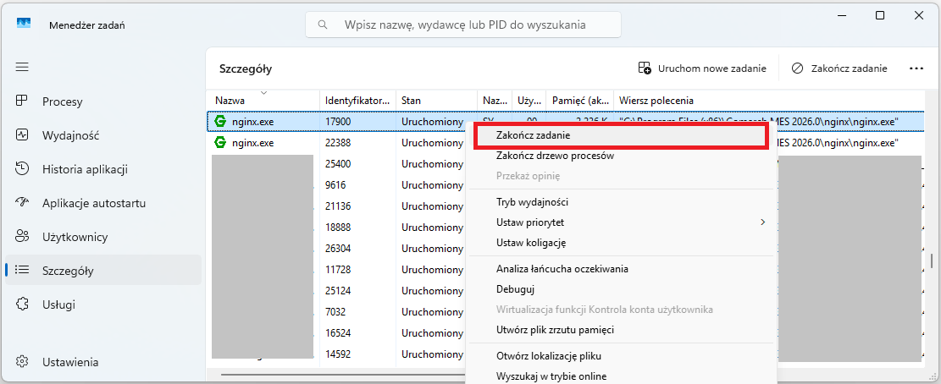Sort by the Nazwa column header
The image size is (941, 384).
click(263, 100)
